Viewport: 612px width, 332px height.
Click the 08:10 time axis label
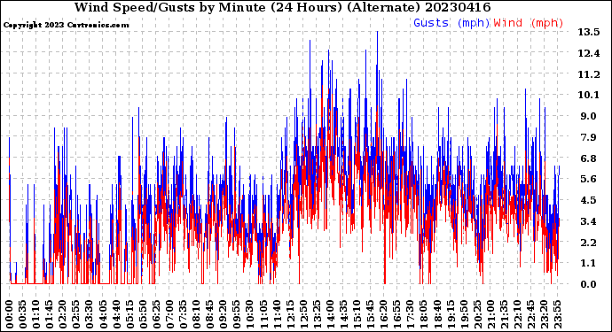click(196, 314)
